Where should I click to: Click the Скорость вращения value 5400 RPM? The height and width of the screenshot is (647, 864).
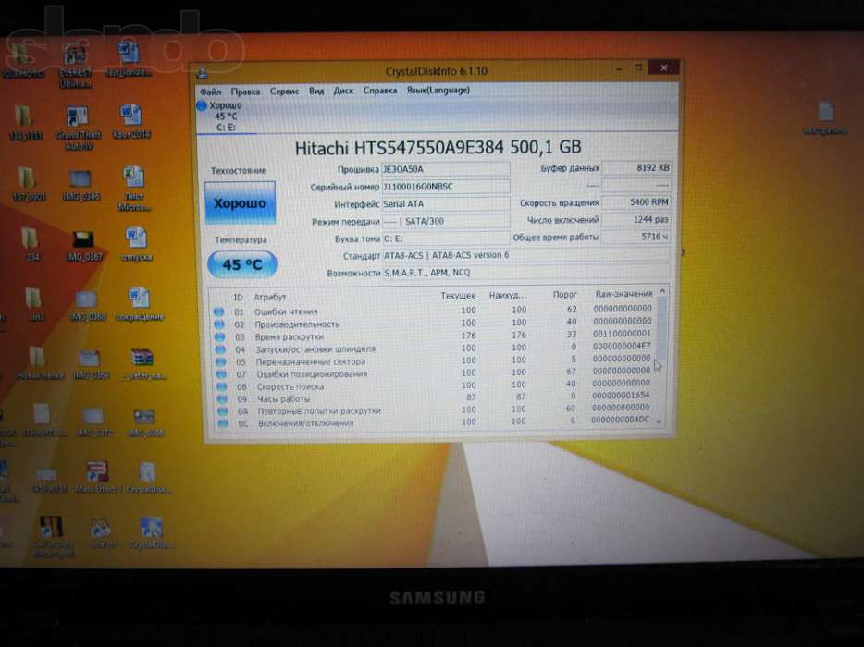point(636,202)
